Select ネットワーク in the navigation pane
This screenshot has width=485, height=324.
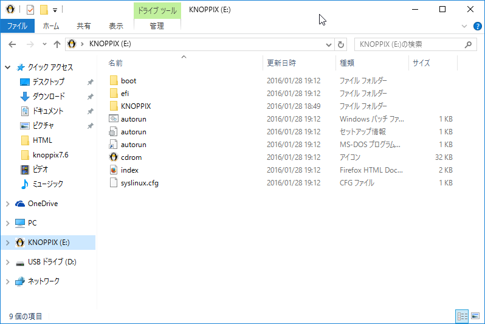click(x=44, y=281)
